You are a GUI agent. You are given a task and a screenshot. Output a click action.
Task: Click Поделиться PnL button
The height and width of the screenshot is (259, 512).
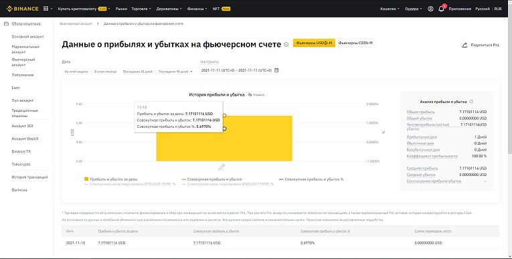tap(481, 45)
